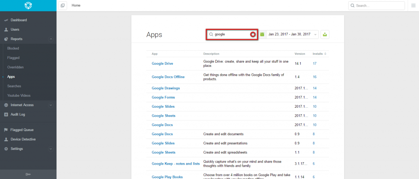The width and height of the screenshot is (419, 179).
Task: Click version 1.1.14 in Play Books row
Action: tap(299, 177)
